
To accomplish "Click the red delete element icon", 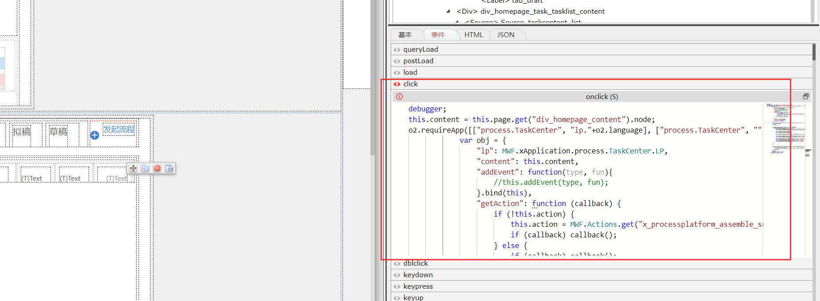I will pos(157,168).
